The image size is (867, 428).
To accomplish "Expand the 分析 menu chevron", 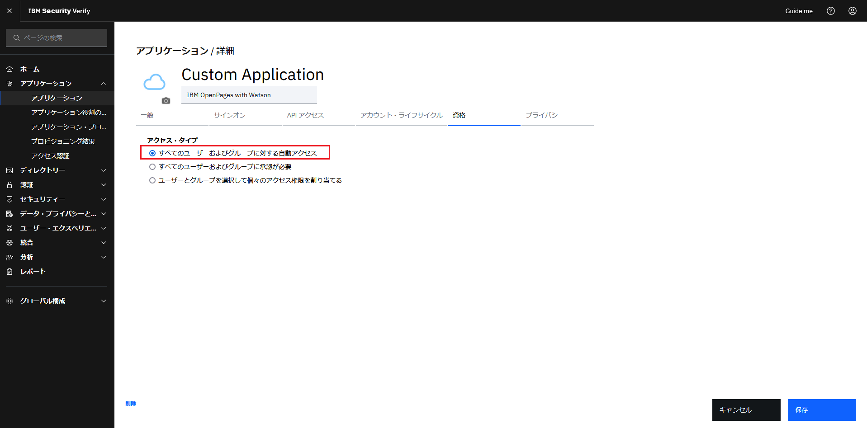I will coord(104,257).
